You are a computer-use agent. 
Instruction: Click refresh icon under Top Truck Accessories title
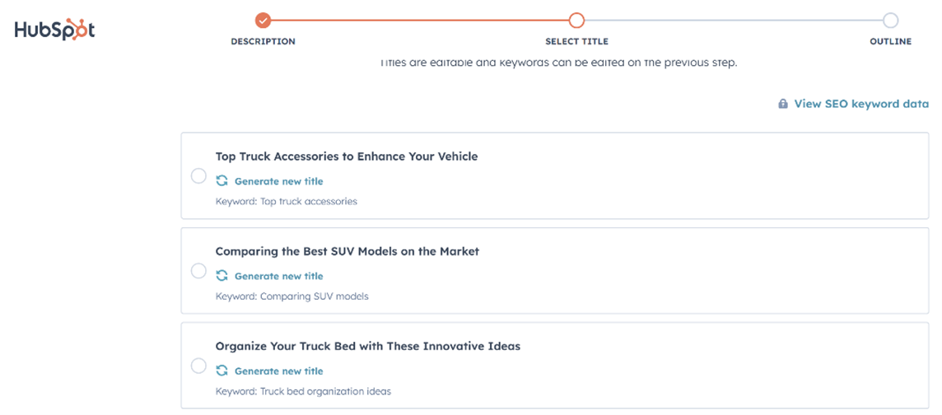tap(222, 181)
